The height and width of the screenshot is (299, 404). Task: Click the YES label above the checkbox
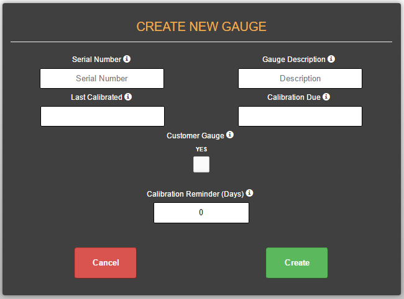point(201,149)
